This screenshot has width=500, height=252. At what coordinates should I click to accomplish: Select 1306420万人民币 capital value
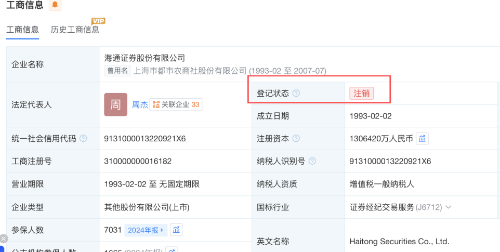[x=381, y=139]
